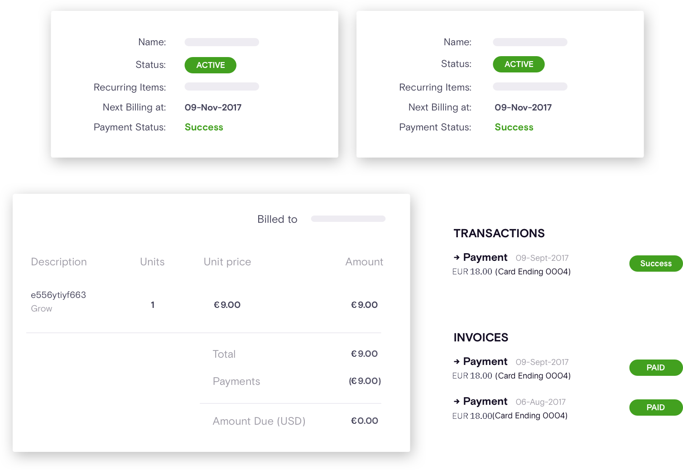Click the Success badge in Transactions
Image resolution: width=683 pixels, height=470 pixels.
tap(655, 264)
